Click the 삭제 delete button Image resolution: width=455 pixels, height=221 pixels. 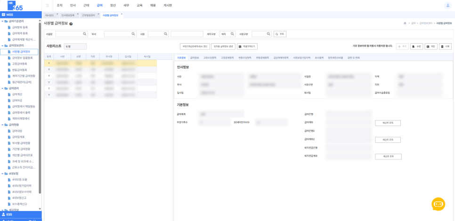(x=446, y=47)
